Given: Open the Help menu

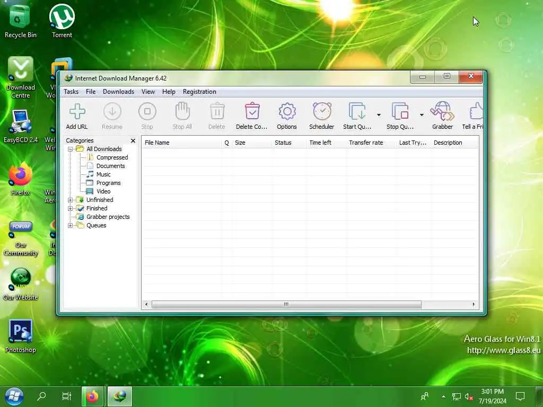Looking at the screenshot, I should coord(169,92).
